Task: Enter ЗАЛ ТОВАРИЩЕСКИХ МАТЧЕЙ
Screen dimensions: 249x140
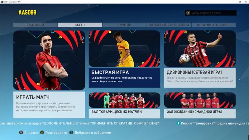Action: tap(124, 113)
